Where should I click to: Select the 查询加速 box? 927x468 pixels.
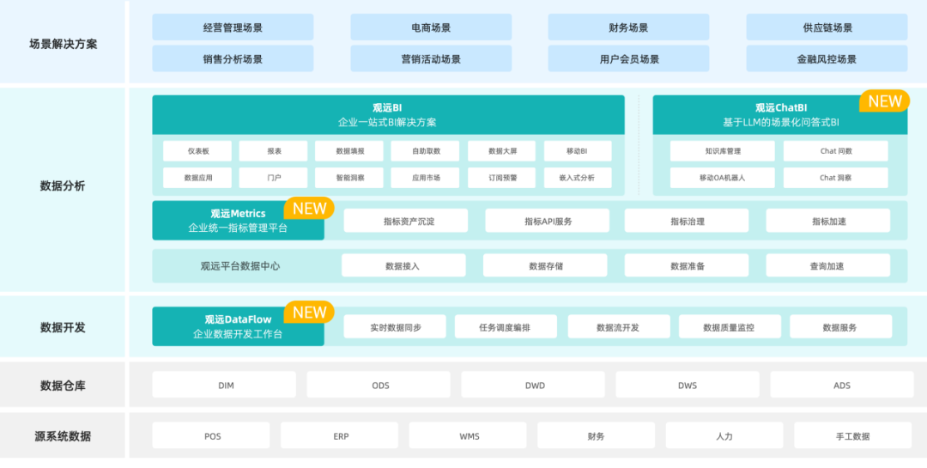coord(828,265)
